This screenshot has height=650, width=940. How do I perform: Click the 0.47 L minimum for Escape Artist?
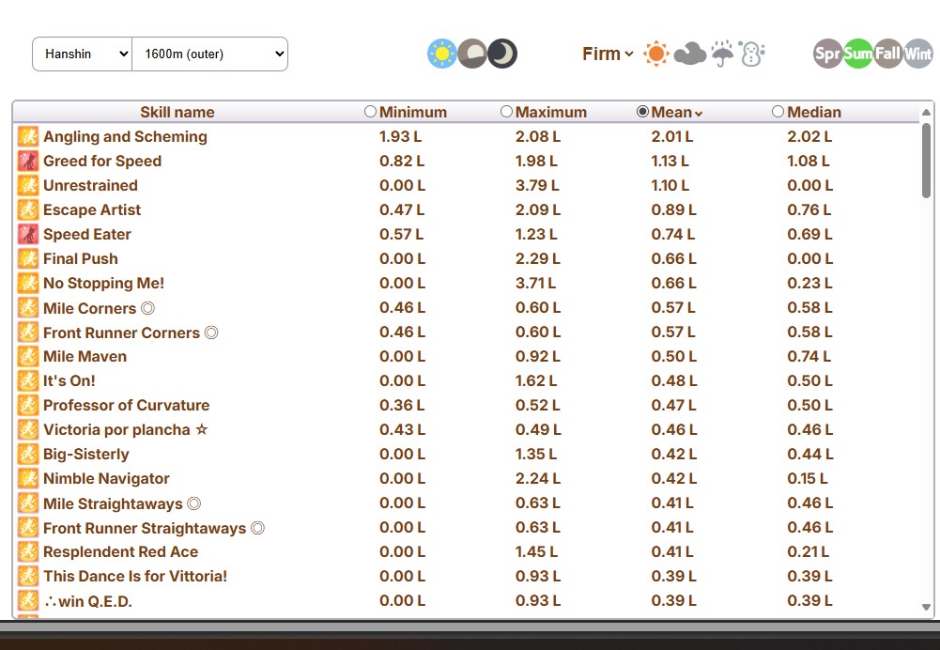[402, 209]
